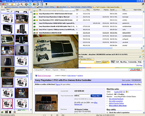Open Sony PlayStation 3 60GB PS3 60 GB link
The height and width of the screenshot is (116, 145).
[x=50, y=33]
